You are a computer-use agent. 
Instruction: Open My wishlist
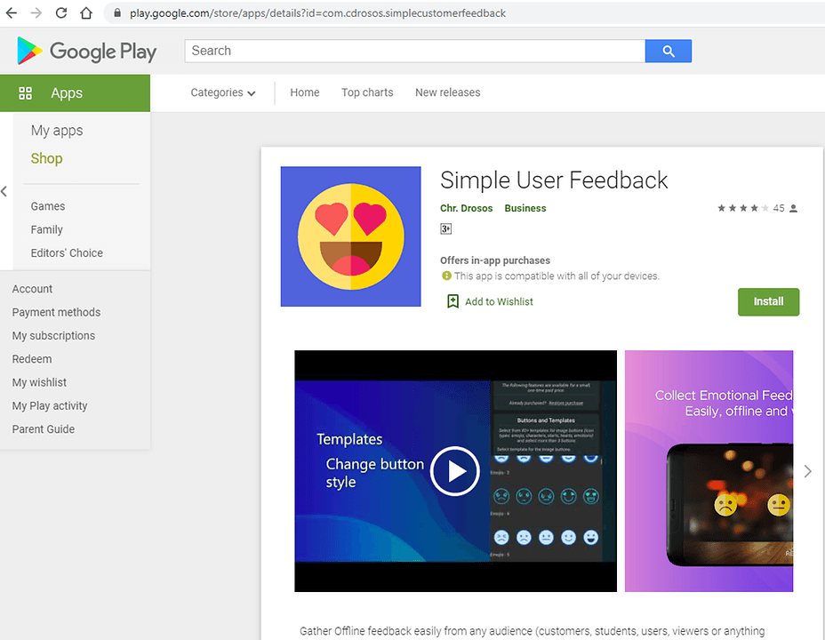click(x=39, y=382)
